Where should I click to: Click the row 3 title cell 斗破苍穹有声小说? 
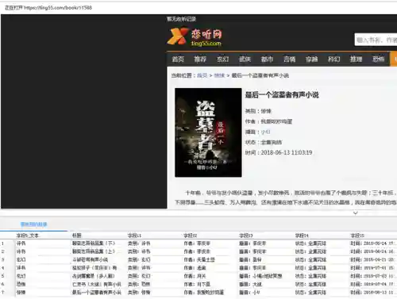click(x=91, y=260)
